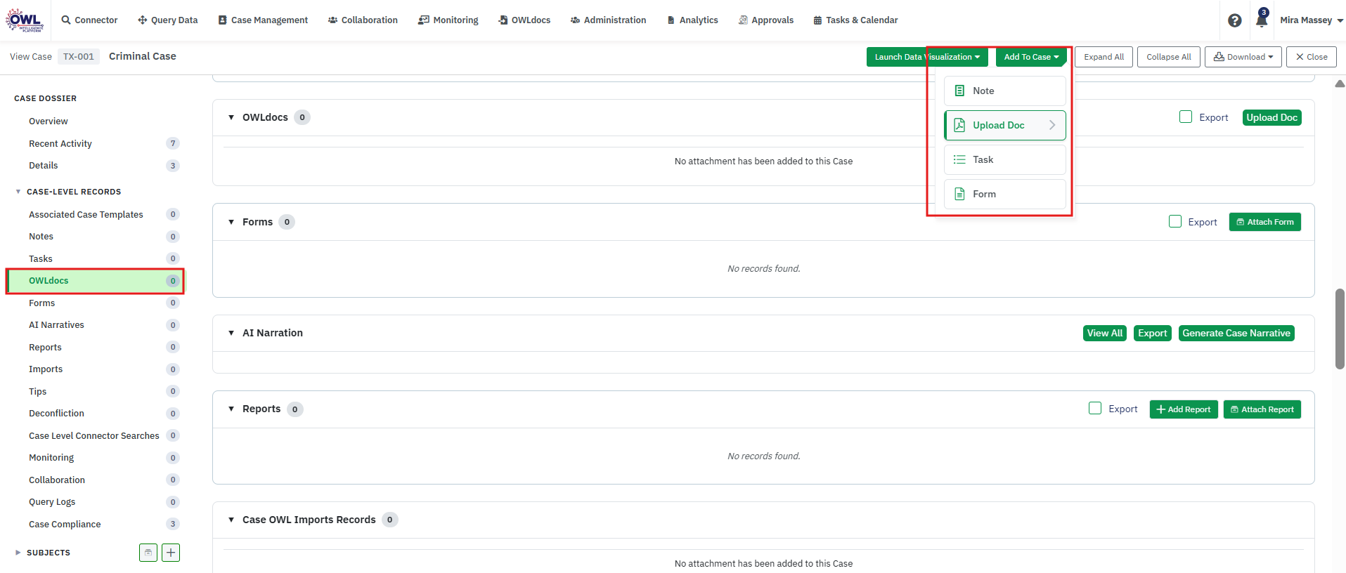Viewport: 1346px width, 573px height.
Task: Tick the Export checkbox in Forms section
Action: [1175, 222]
